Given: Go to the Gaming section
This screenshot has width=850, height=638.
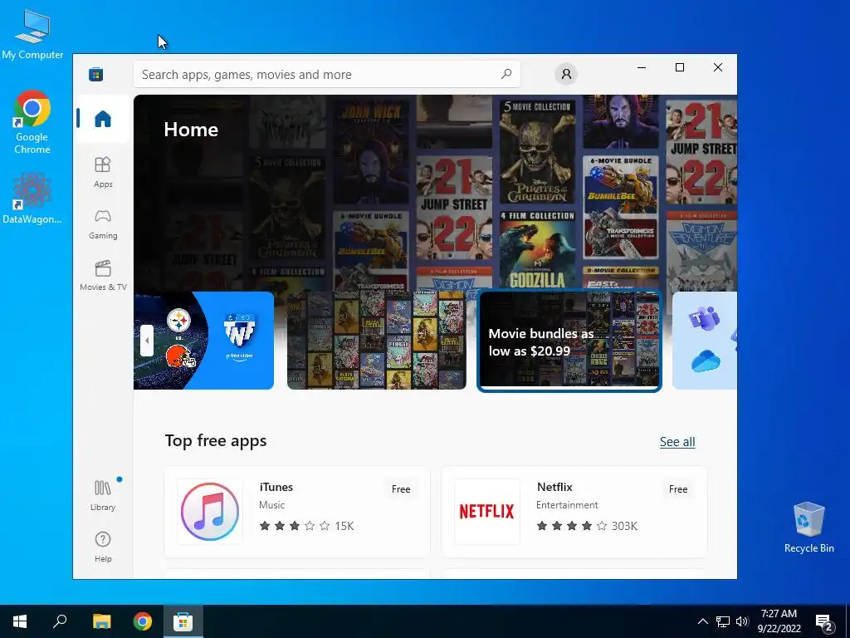Looking at the screenshot, I should coord(103,224).
